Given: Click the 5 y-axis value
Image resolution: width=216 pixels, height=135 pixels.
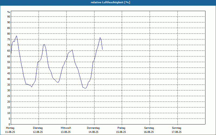Looking at the screenshot, I should (9, 119).
